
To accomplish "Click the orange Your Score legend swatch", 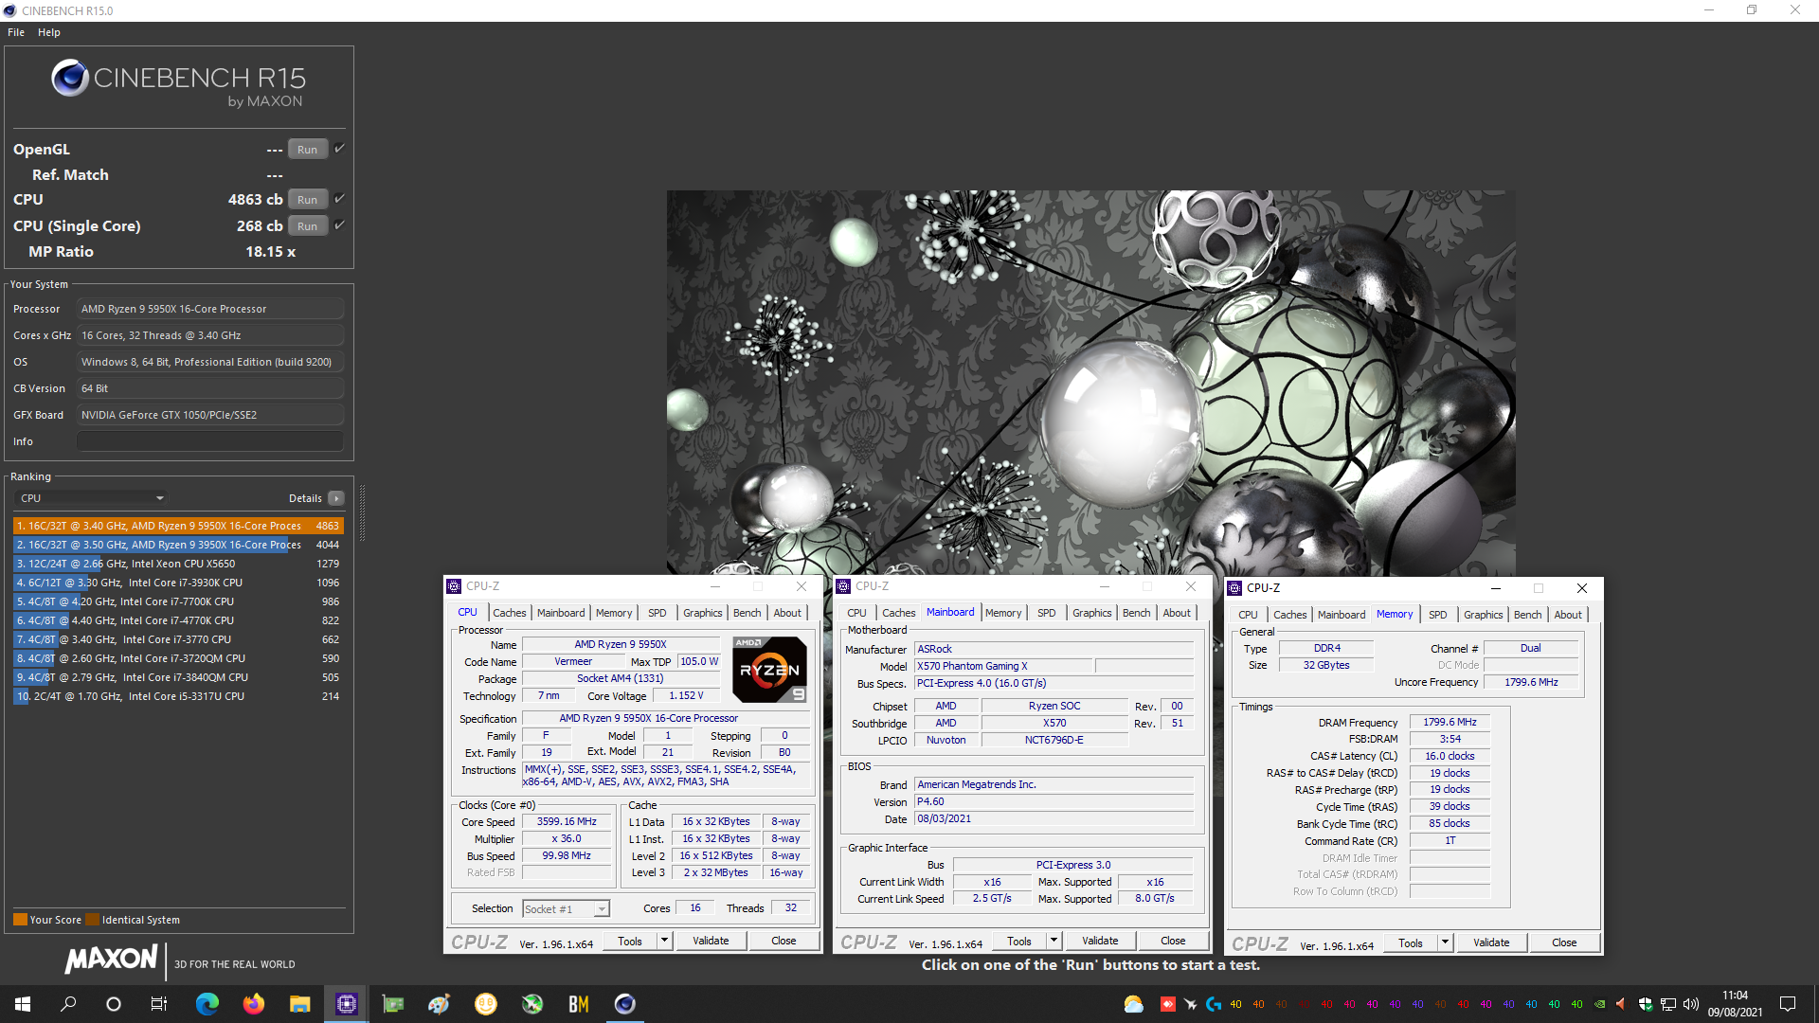I will coord(20,920).
